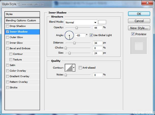Enable the Satin checkbox
The image size is (155, 115).
[7, 65]
